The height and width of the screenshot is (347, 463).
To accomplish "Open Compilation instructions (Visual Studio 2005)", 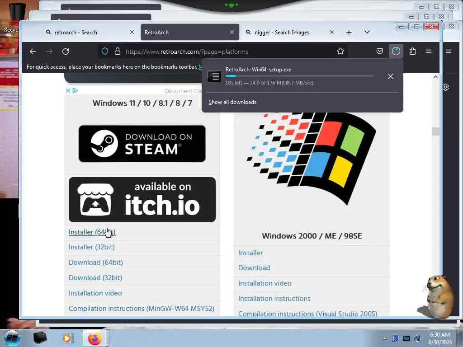I will (307, 314).
